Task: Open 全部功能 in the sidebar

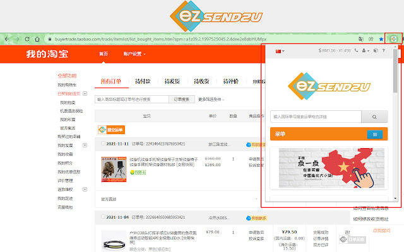Action: click(67, 76)
